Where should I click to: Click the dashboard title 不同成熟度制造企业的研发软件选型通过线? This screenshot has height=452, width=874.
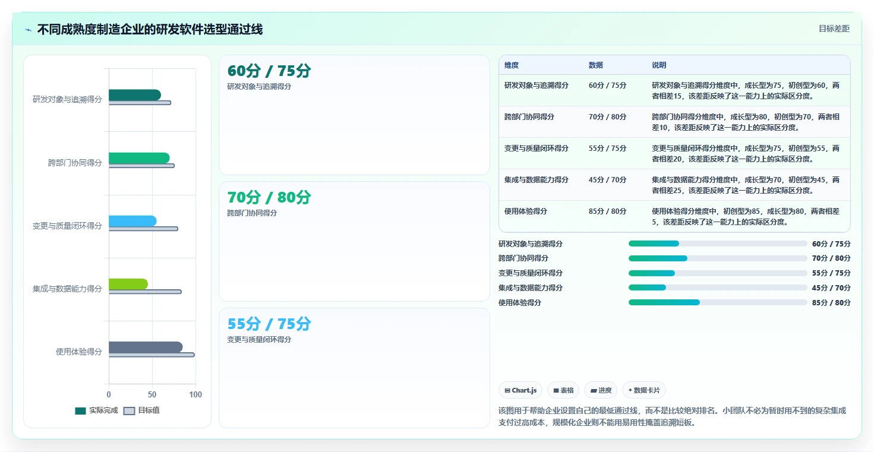coord(150,29)
